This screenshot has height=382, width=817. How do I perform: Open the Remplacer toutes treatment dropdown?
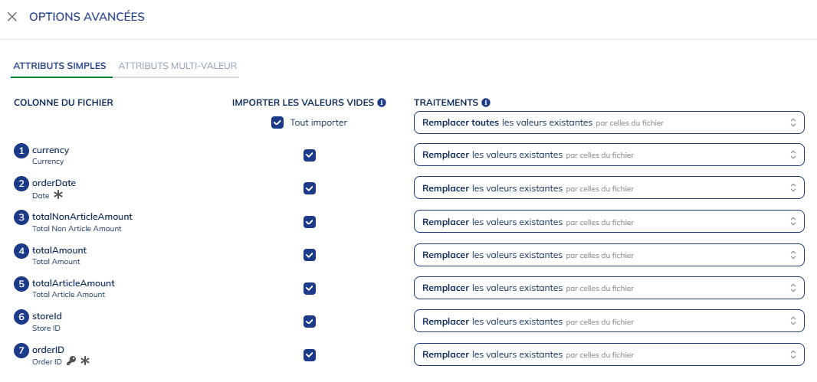(x=609, y=122)
